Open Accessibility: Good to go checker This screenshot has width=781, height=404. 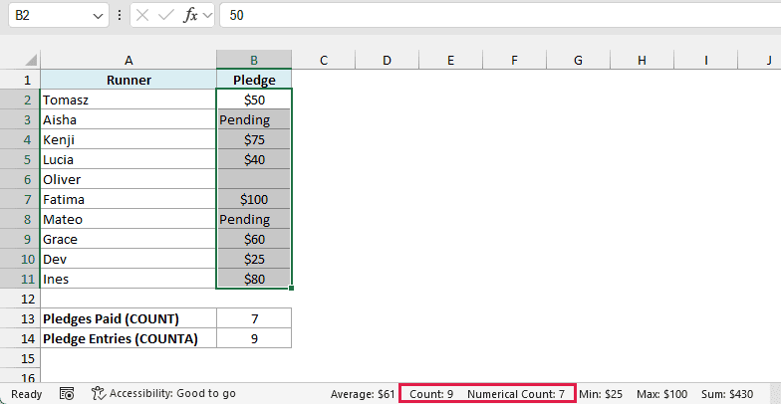coord(164,394)
